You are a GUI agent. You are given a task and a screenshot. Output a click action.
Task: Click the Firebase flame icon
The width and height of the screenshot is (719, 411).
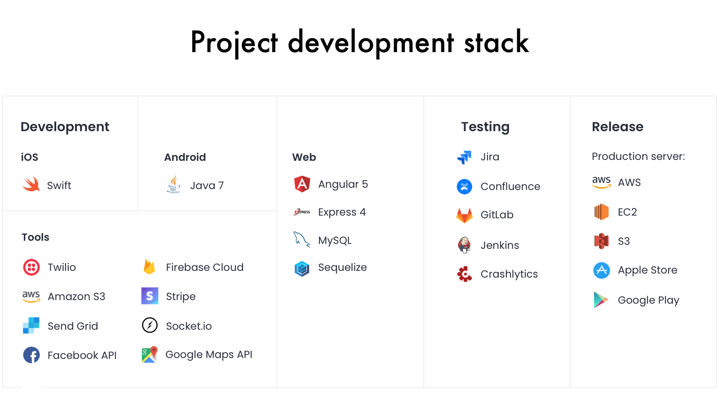[x=149, y=267]
